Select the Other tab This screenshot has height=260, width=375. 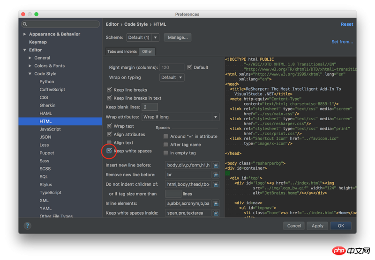(x=147, y=51)
